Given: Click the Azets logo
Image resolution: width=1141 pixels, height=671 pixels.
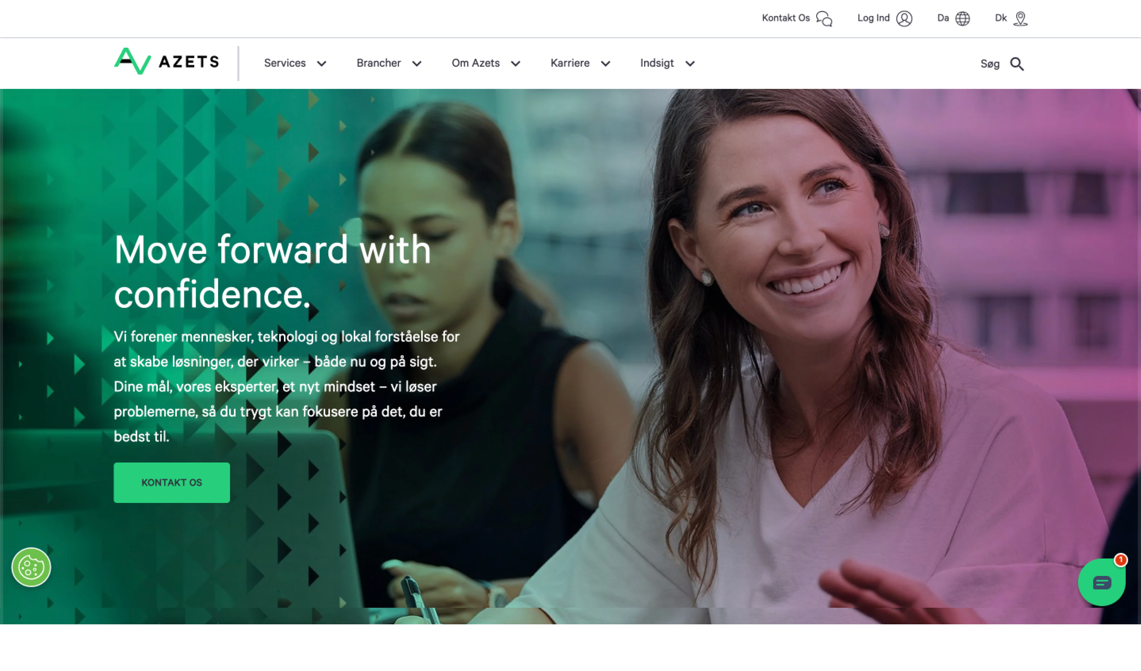Looking at the screenshot, I should coord(166,61).
